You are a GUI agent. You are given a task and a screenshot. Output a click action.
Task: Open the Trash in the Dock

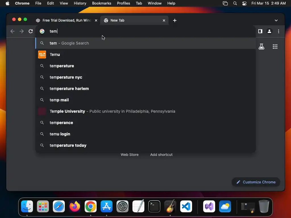click(264, 206)
